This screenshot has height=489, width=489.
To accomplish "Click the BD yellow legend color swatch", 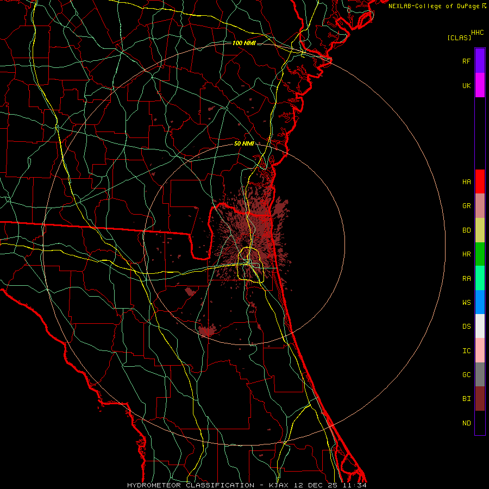I will [x=480, y=230].
